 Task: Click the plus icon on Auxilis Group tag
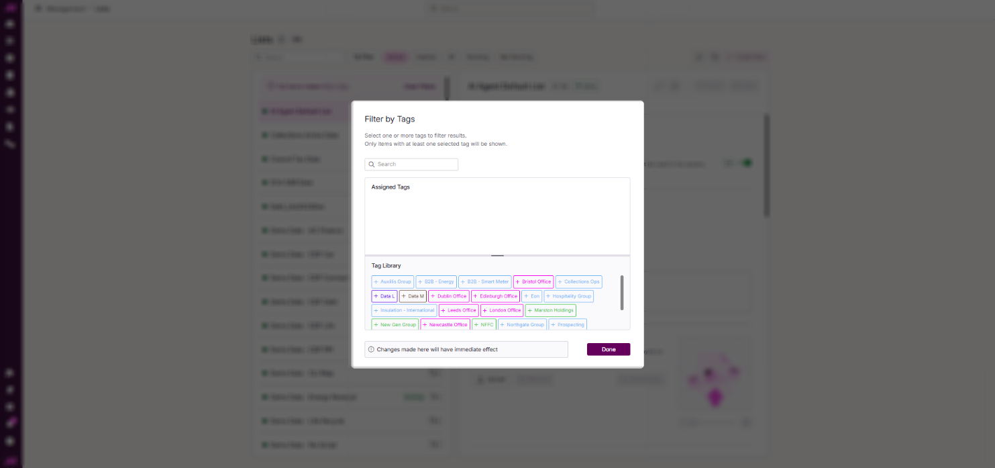[x=376, y=282]
